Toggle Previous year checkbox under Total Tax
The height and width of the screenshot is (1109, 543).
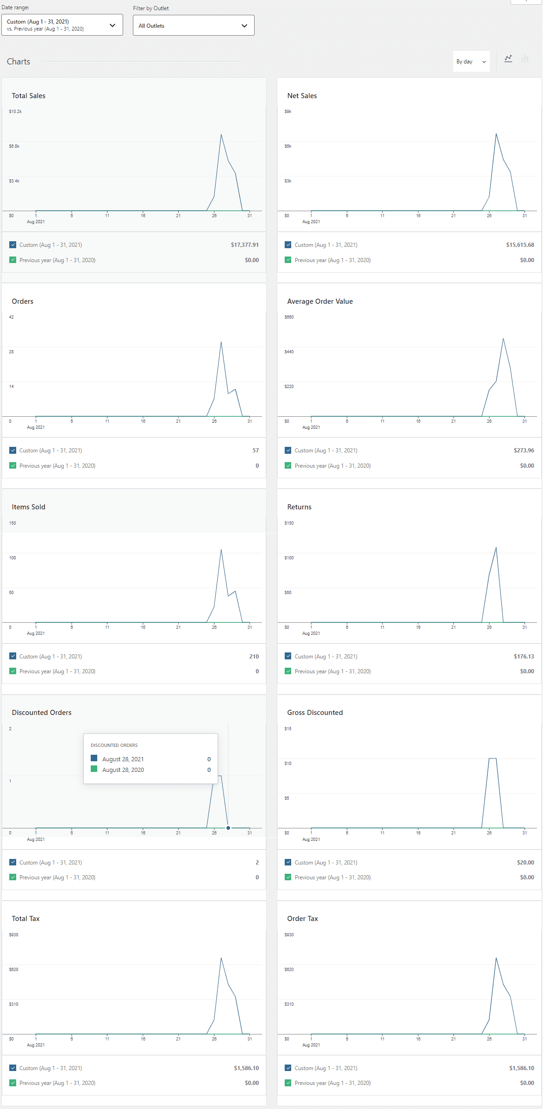coord(13,1083)
